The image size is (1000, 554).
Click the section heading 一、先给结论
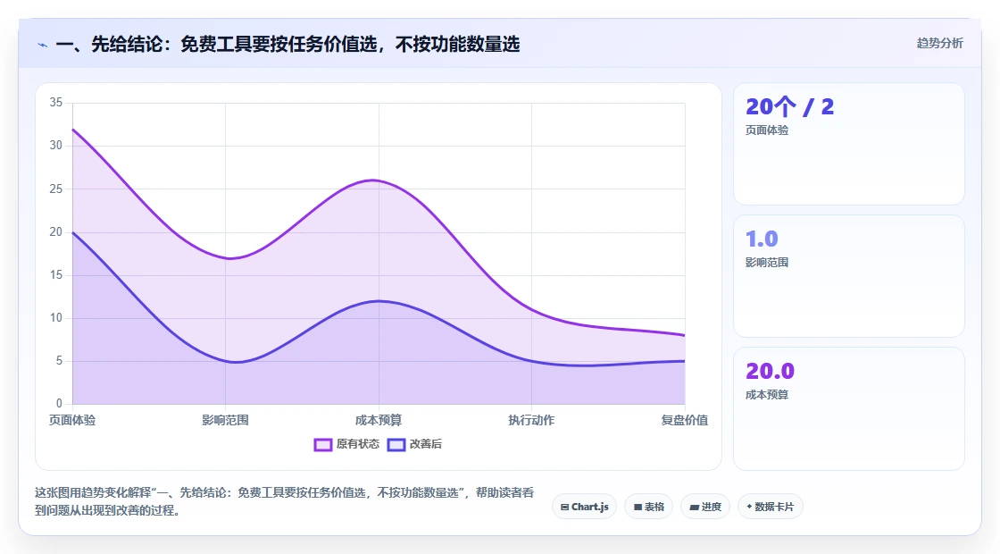(x=287, y=44)
